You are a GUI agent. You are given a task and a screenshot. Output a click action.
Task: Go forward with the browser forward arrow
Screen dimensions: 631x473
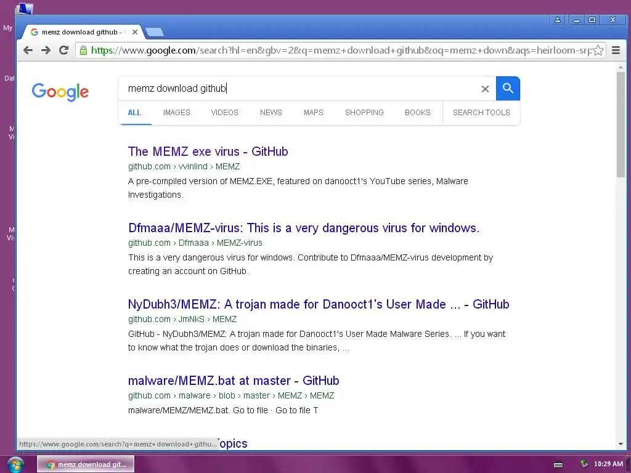(x=46, y=51)
